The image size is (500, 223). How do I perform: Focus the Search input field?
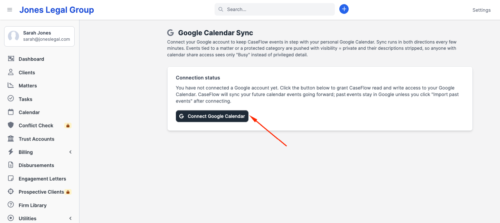click(275, 9)
